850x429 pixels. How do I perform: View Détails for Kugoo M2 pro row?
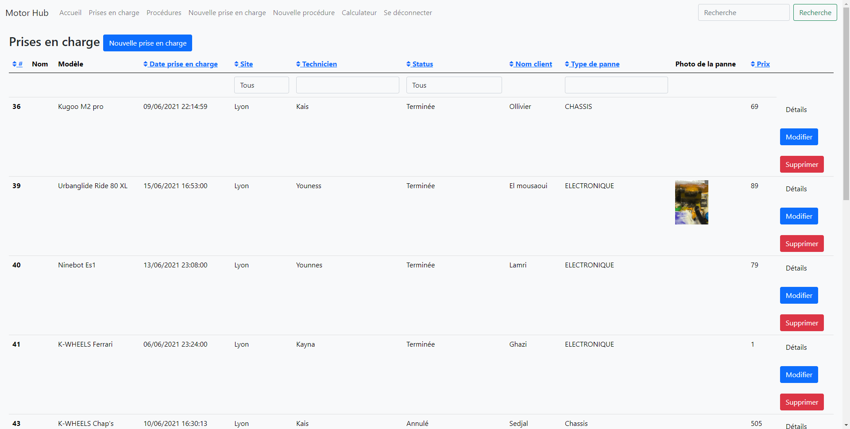click(796, 110)
